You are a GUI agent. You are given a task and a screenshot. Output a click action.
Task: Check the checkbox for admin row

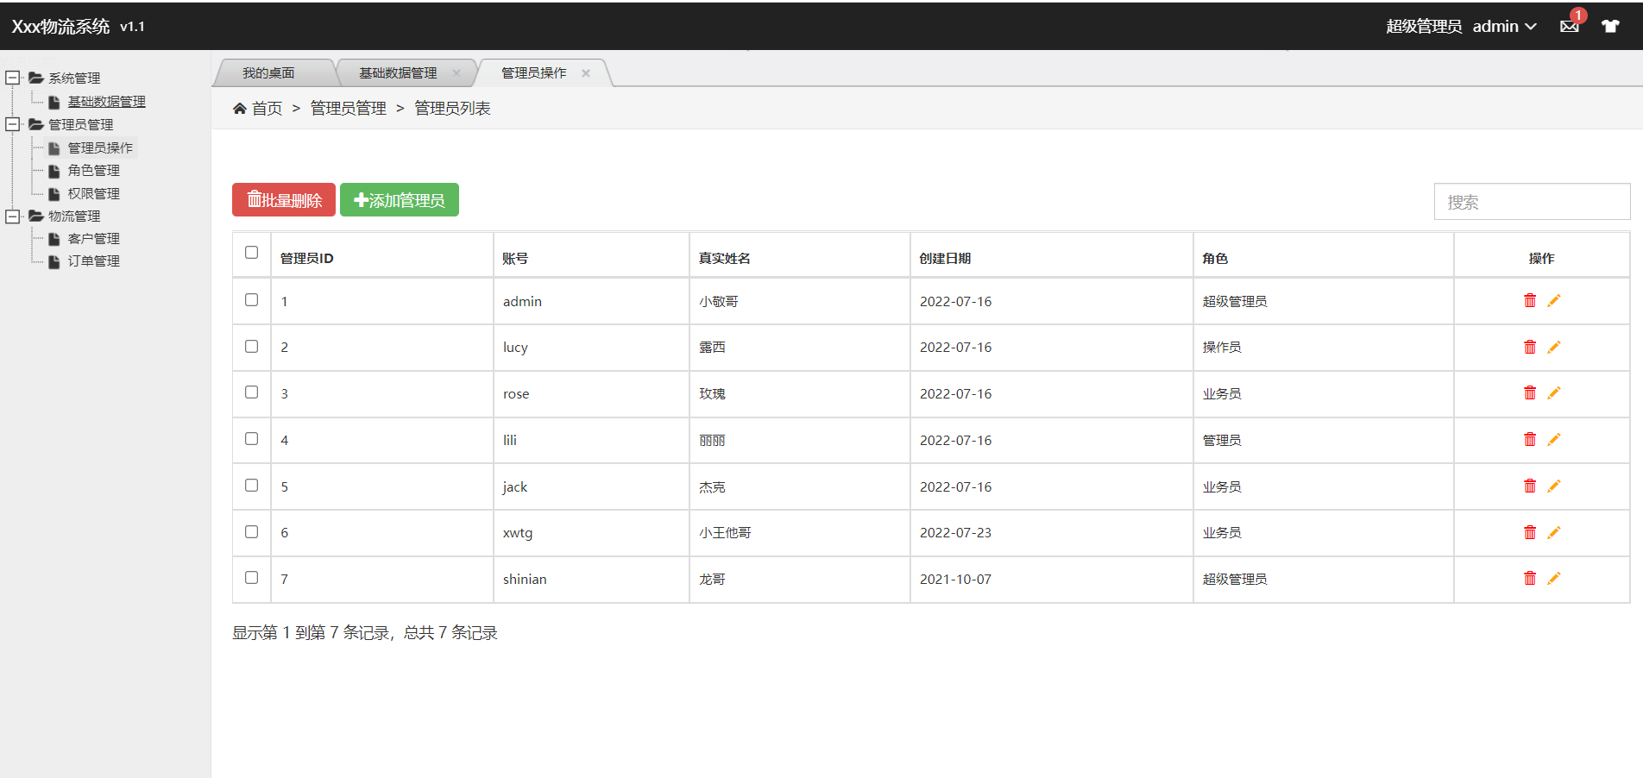click(x=251, y=299)
